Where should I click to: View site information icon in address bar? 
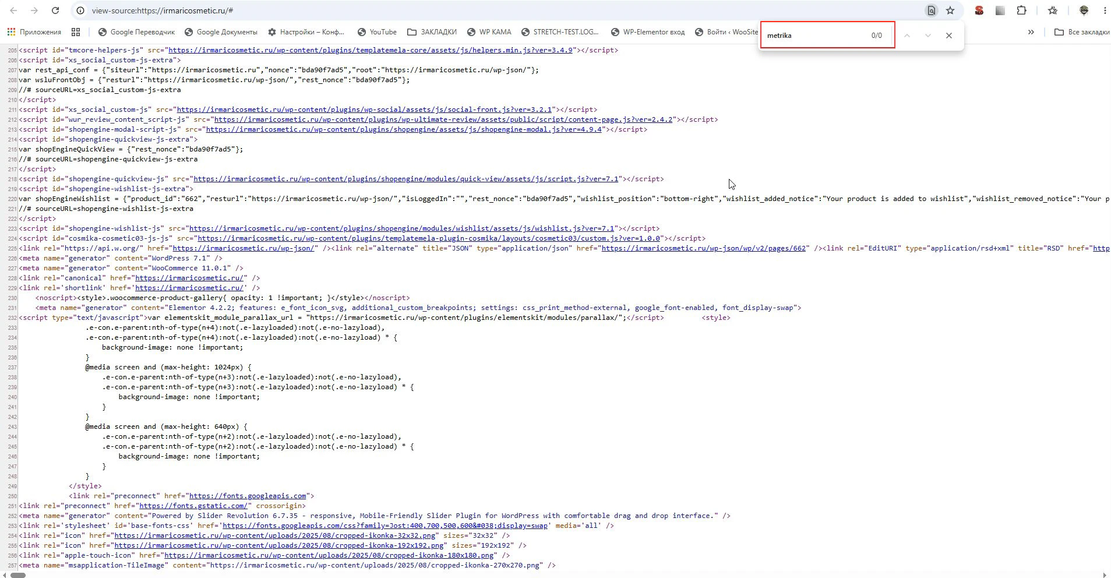pyautogui.click(x=80, y=10)
